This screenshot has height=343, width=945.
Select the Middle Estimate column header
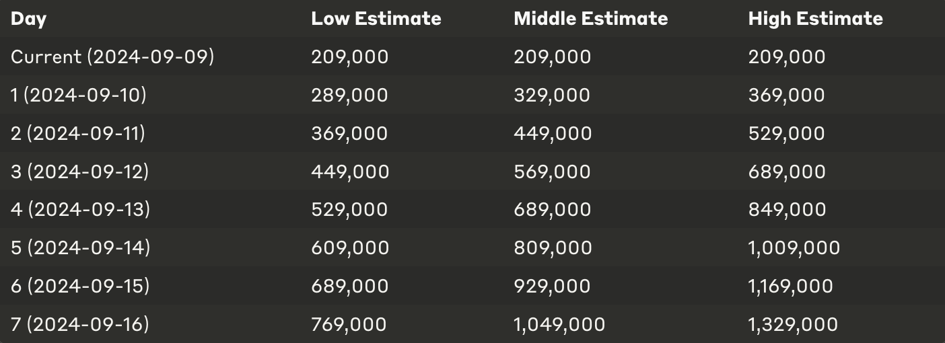[x=591, y=18]
